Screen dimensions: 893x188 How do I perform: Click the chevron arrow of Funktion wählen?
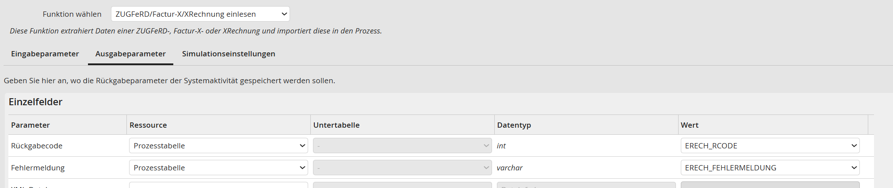[x=284, y=14]
